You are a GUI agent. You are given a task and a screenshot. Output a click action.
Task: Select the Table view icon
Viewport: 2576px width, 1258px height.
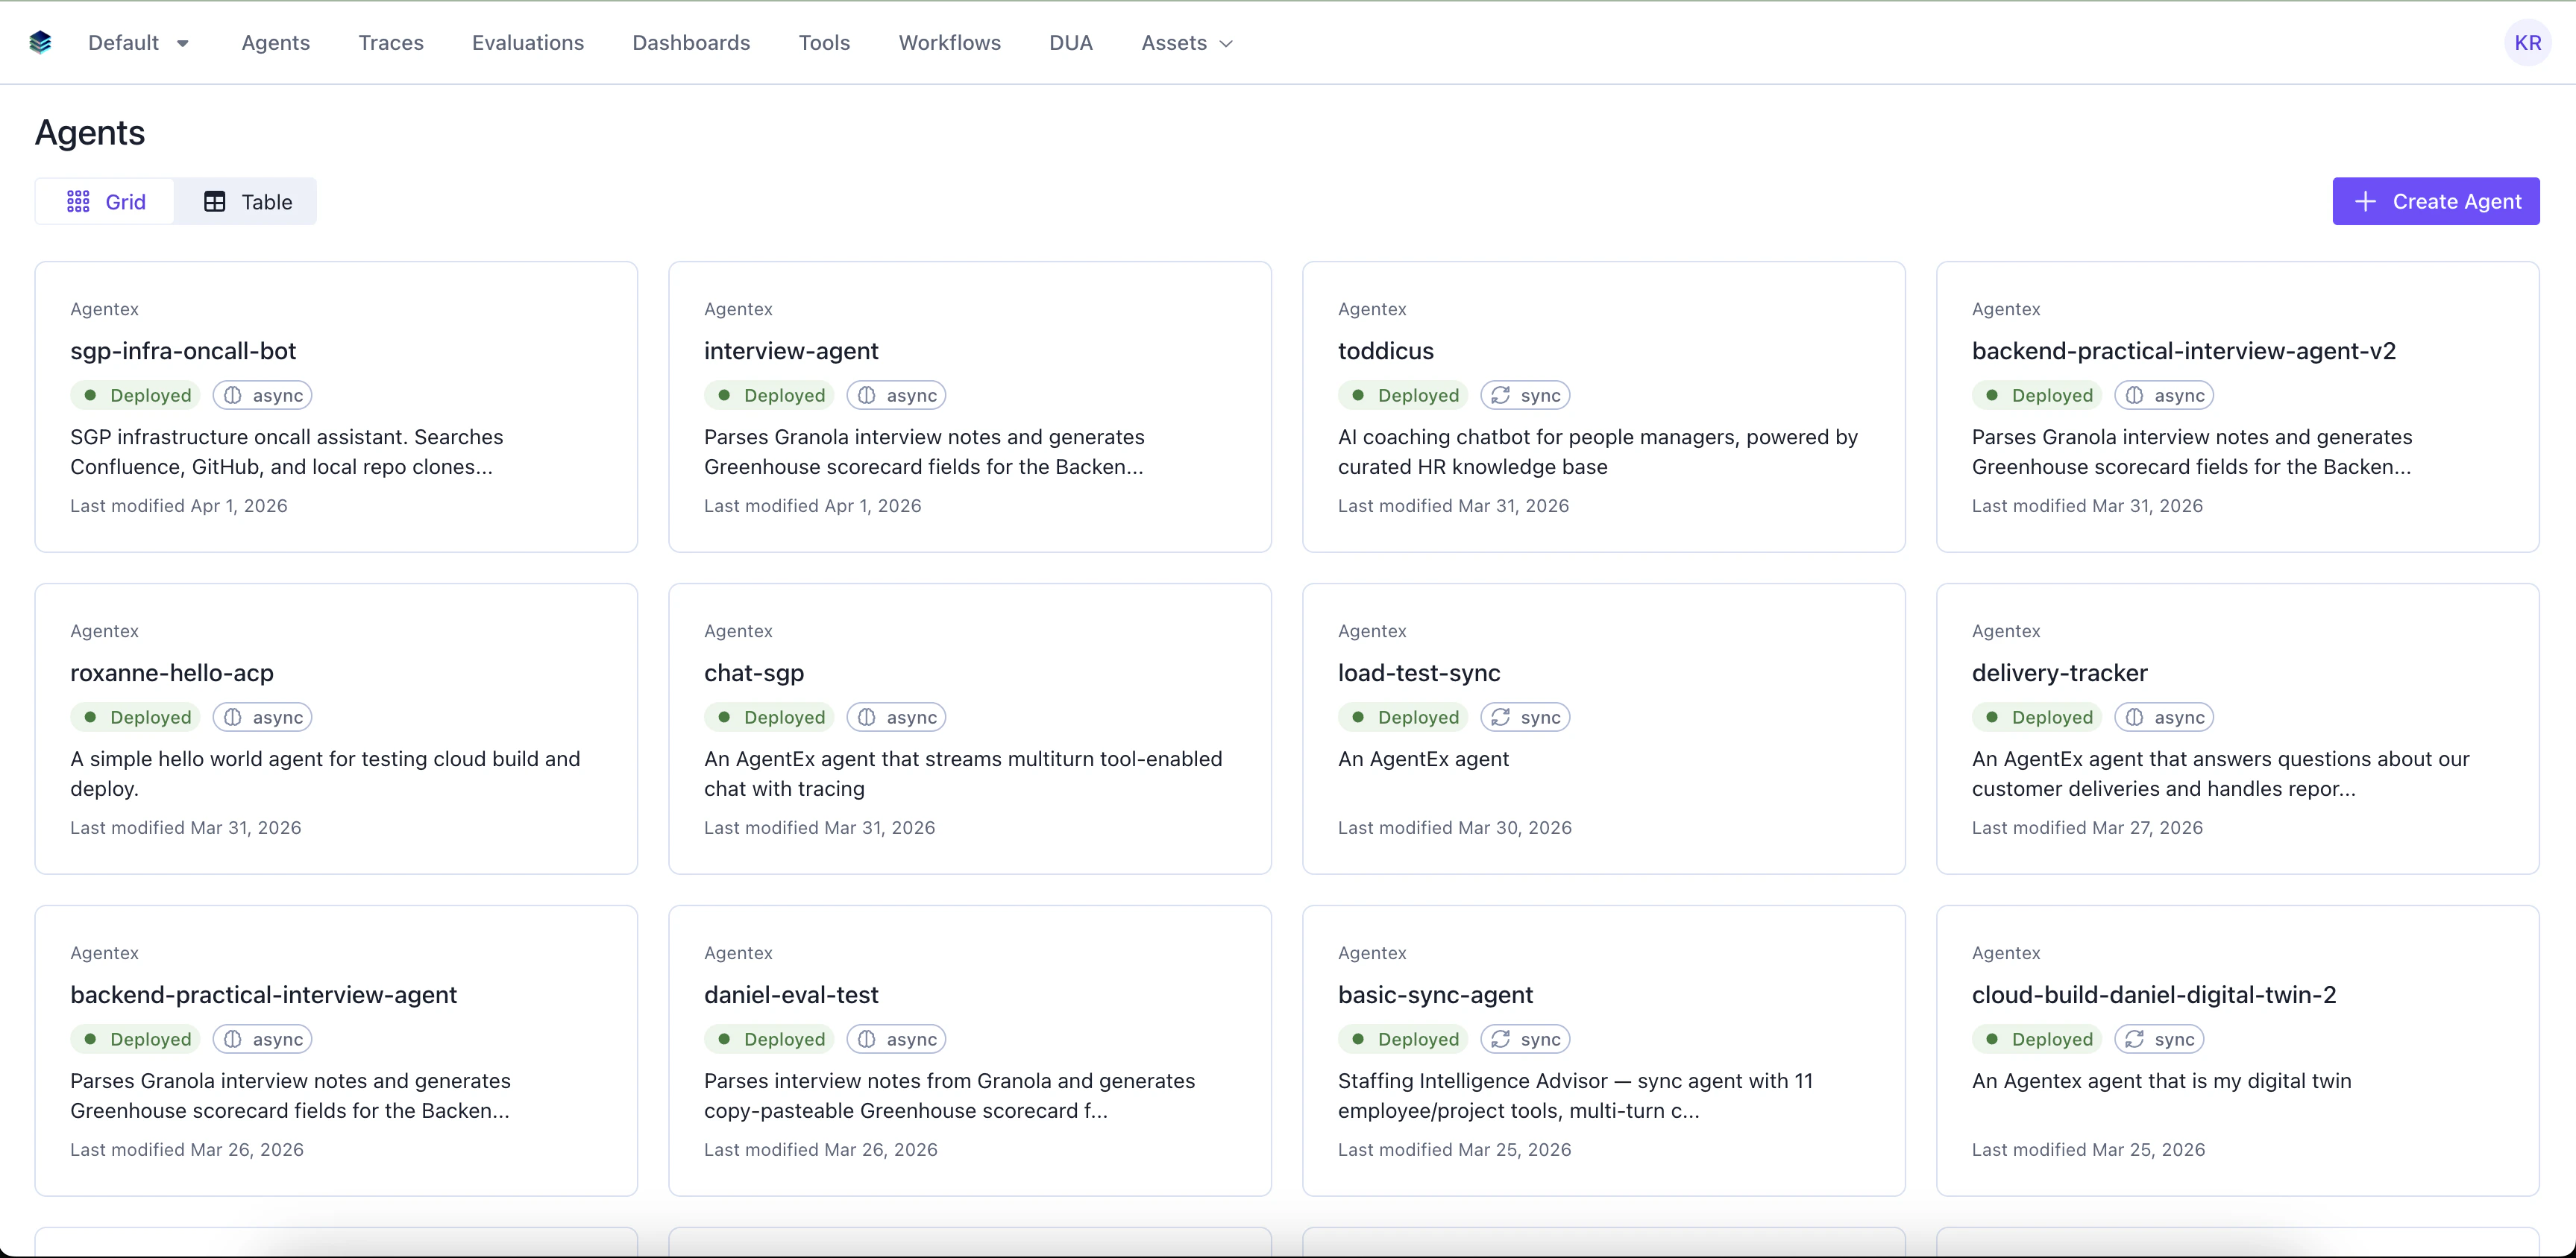(215, 200)
